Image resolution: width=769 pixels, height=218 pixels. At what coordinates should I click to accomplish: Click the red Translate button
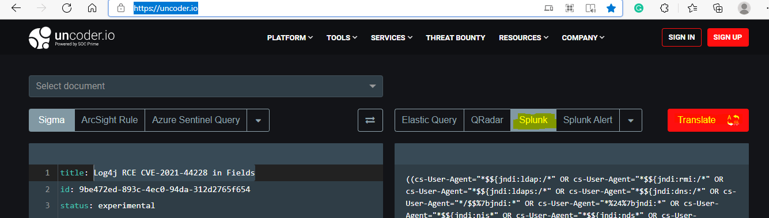[x=708, y=120]
